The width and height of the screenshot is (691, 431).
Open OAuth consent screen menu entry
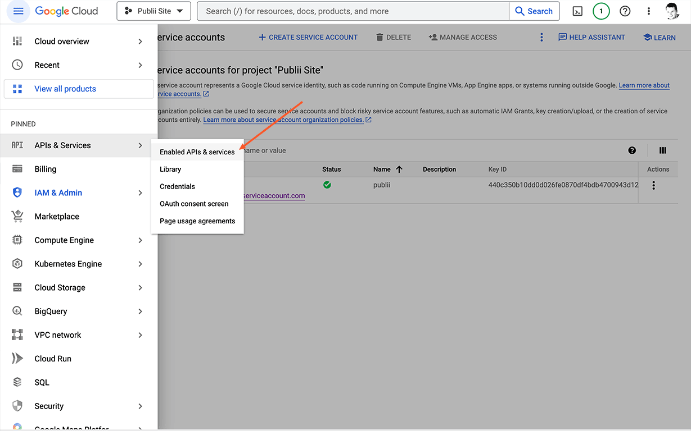(x=194, y=204)
